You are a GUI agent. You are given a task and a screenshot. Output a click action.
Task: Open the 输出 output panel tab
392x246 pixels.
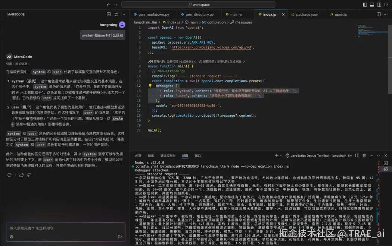coord(151,156)
